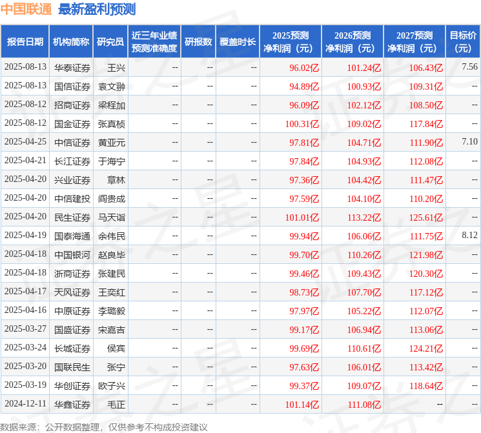
Task: Open 中信建投 institution cell
Action: pyautogui.click(x=72, y=199)
